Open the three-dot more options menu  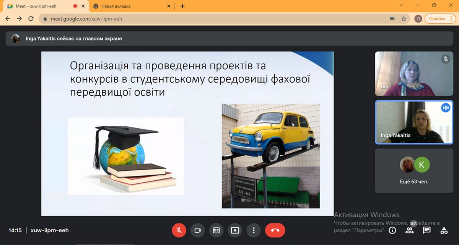(x=254, y=230)
